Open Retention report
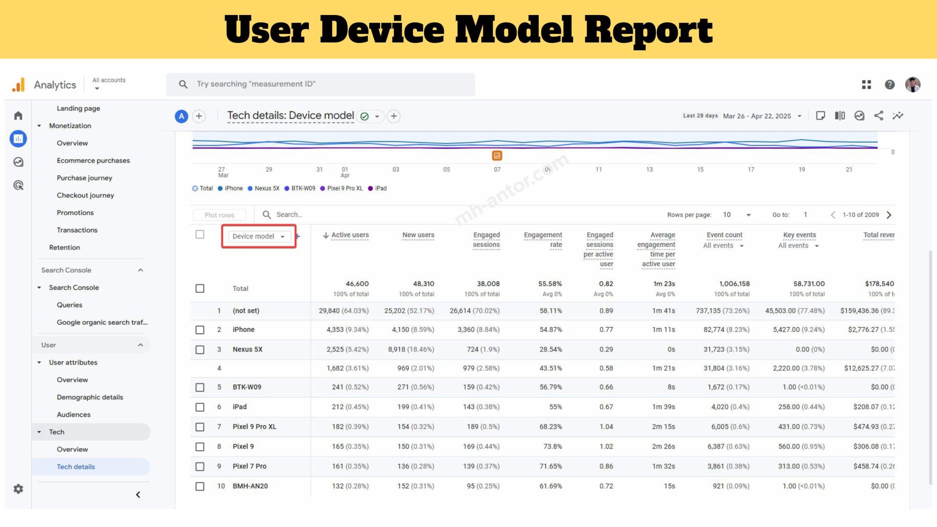Viewport: 937px width, 527px height. pyautogui.click(x=64, y=247)
